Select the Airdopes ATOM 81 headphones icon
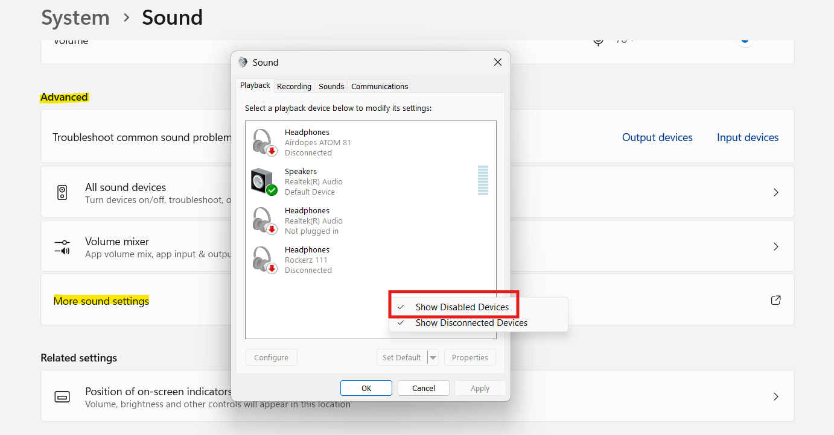 262,142
